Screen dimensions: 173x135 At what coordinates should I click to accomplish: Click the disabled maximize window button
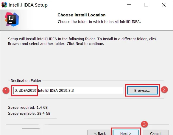click(x=146, y=5)
